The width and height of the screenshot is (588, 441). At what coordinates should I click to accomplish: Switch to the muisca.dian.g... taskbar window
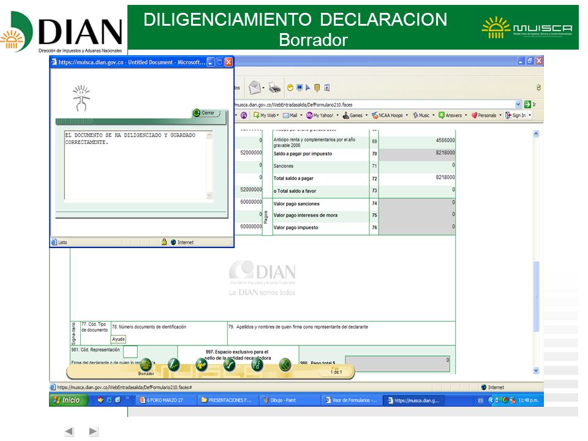415,400
